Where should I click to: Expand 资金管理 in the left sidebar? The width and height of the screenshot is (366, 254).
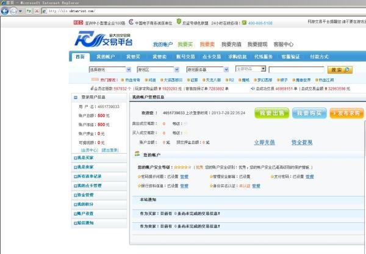click(x=85, y=195)
